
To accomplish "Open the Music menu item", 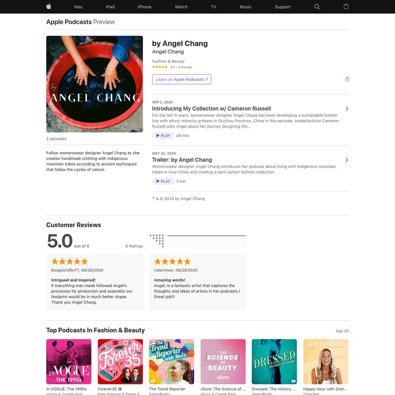I will pyautogui.click(x=245, y=7).
